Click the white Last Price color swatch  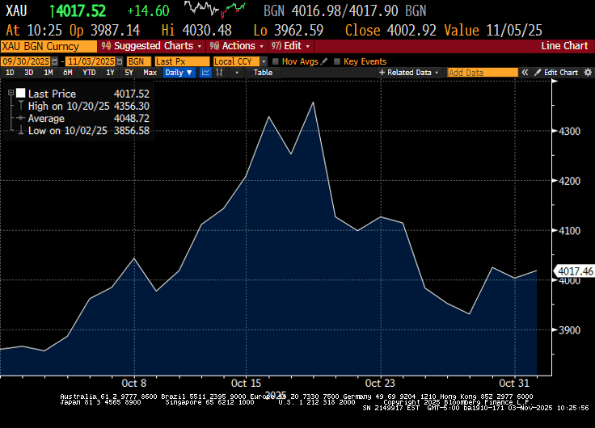pyautogui.click(x=20, y=93)
